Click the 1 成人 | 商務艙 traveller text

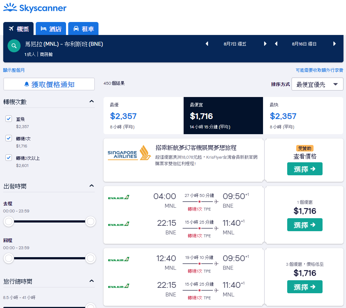point(39,54)
